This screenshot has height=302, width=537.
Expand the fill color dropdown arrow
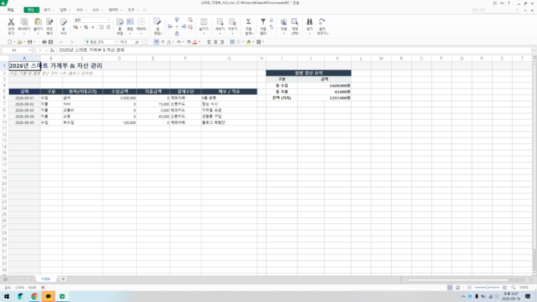[x=253, y=42]
